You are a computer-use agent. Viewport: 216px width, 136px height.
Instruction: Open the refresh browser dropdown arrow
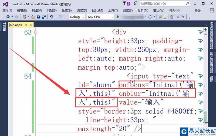coord(154,17)
